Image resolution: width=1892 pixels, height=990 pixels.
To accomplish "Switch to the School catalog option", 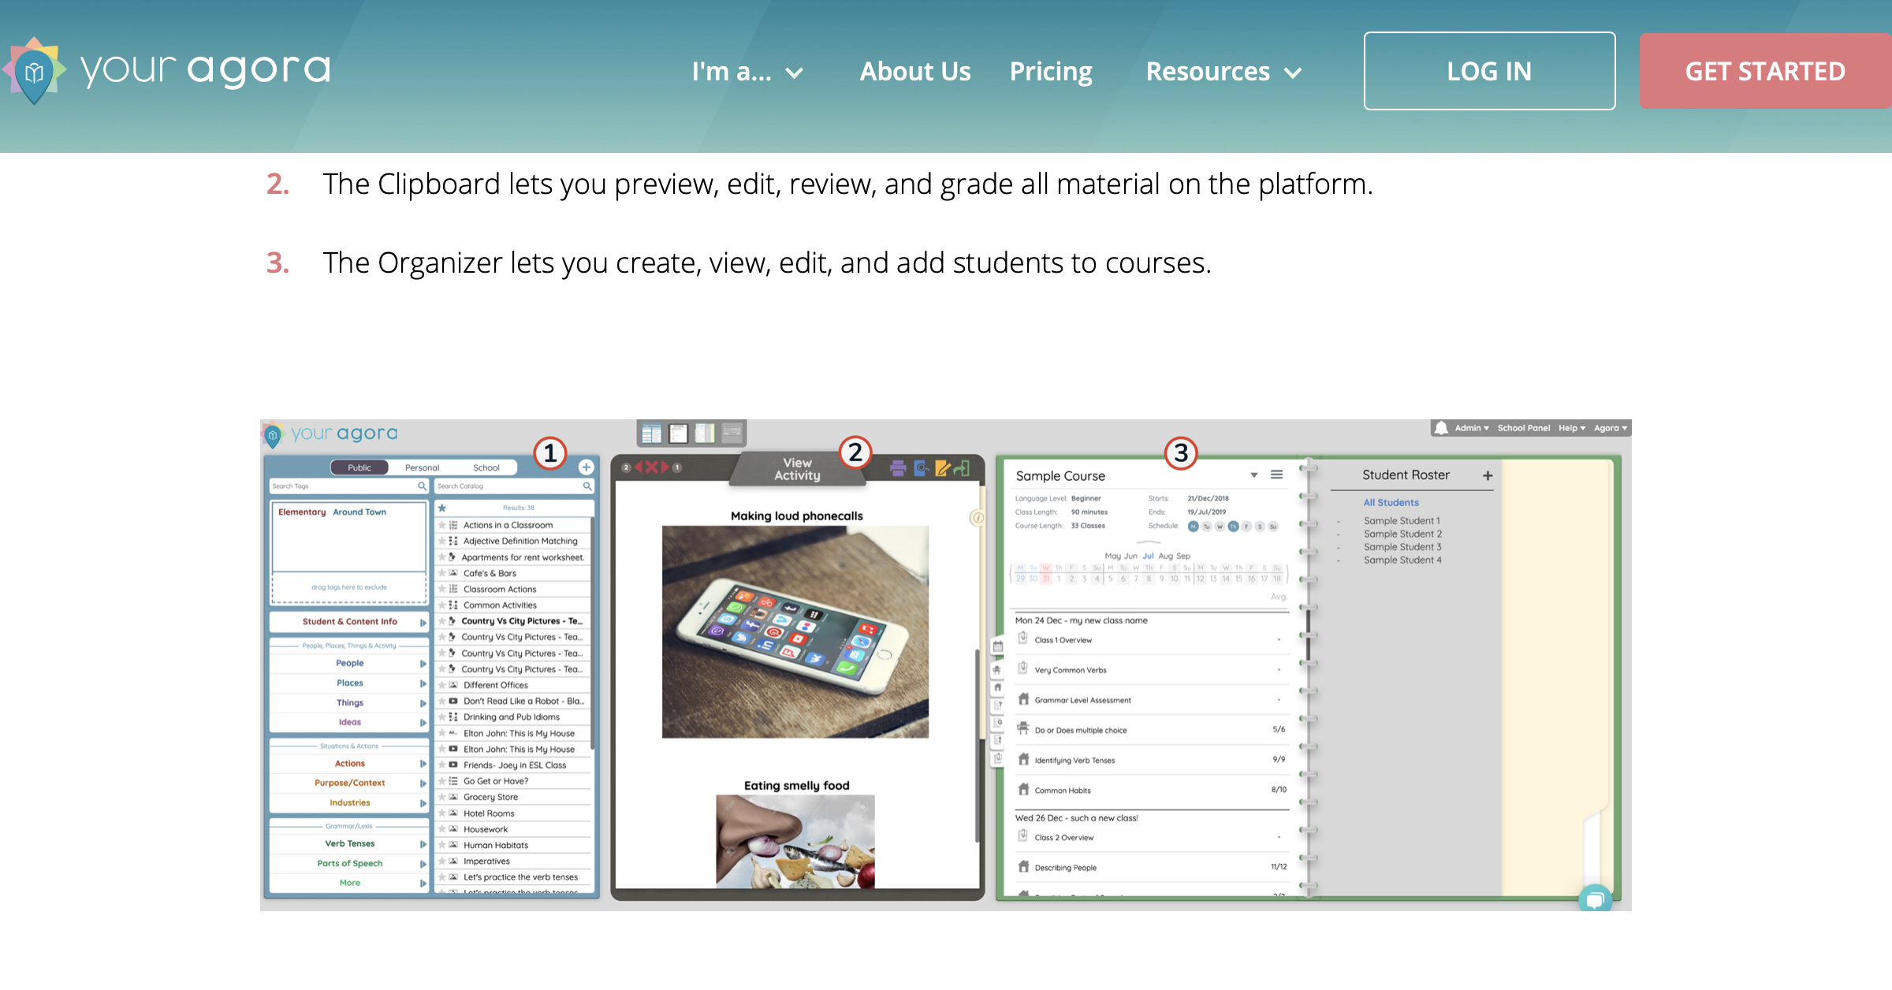I will click(x=486, y=467).
